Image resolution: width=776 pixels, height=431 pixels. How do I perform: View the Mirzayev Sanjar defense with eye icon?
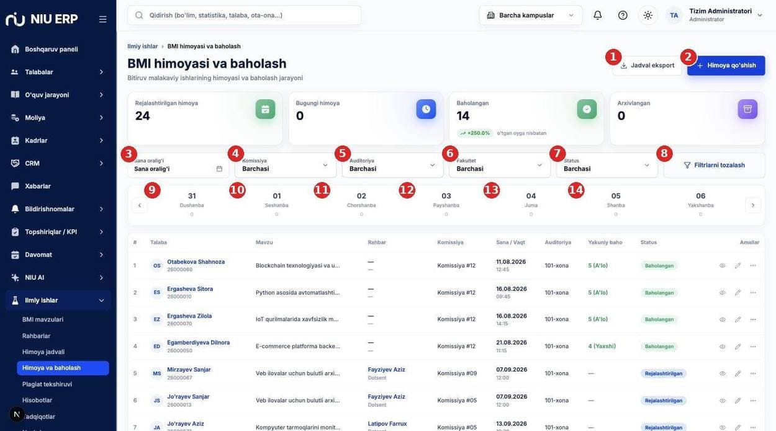pos(723,373)
